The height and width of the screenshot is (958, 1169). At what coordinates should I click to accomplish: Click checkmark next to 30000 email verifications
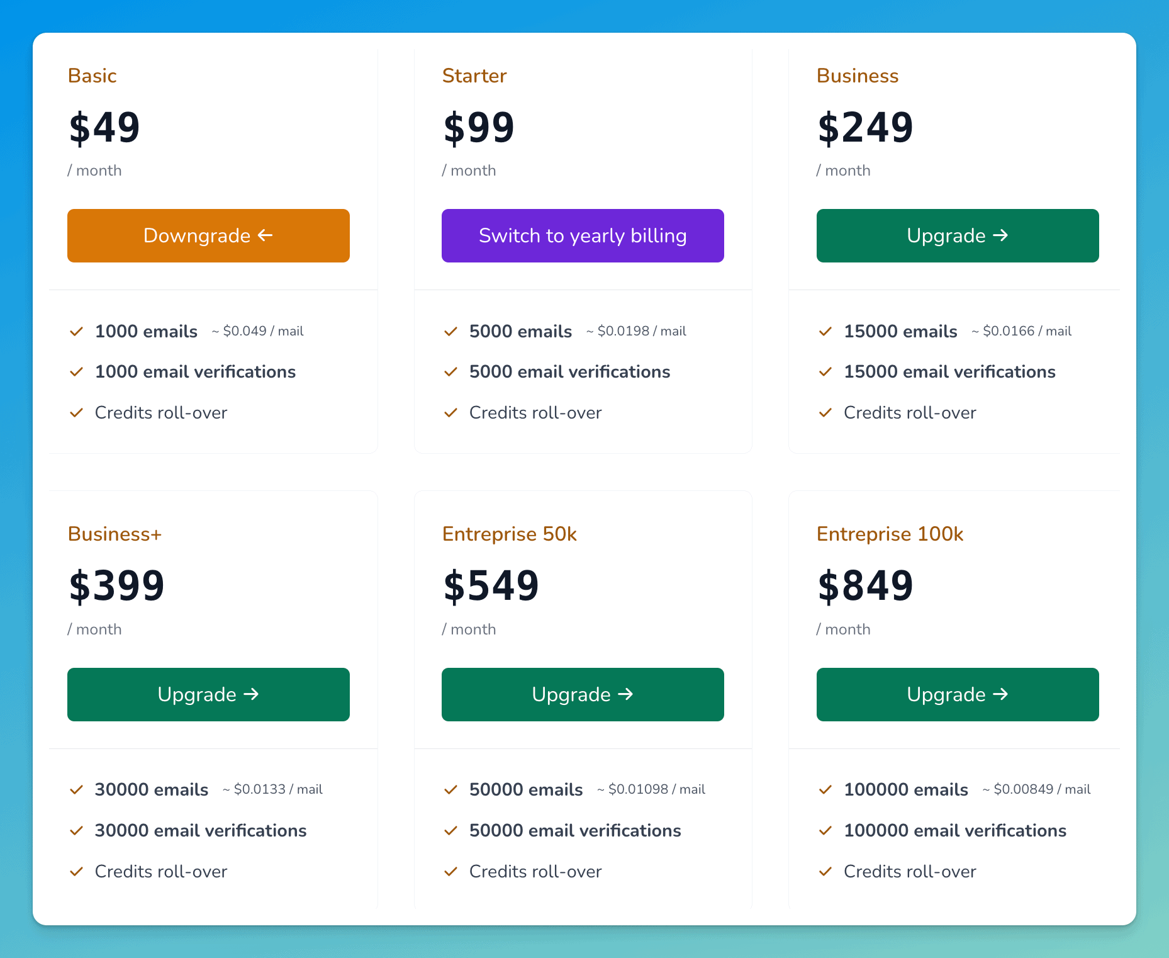coord(76,831)
